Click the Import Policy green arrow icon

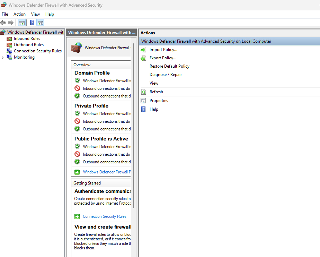point(143,50)
